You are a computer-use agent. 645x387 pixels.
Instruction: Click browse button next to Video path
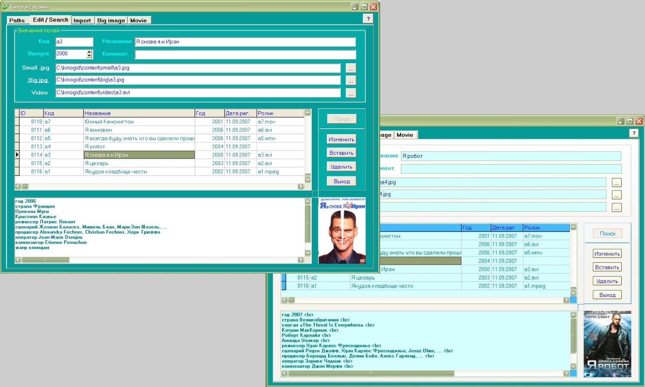(x=351, y=93)
